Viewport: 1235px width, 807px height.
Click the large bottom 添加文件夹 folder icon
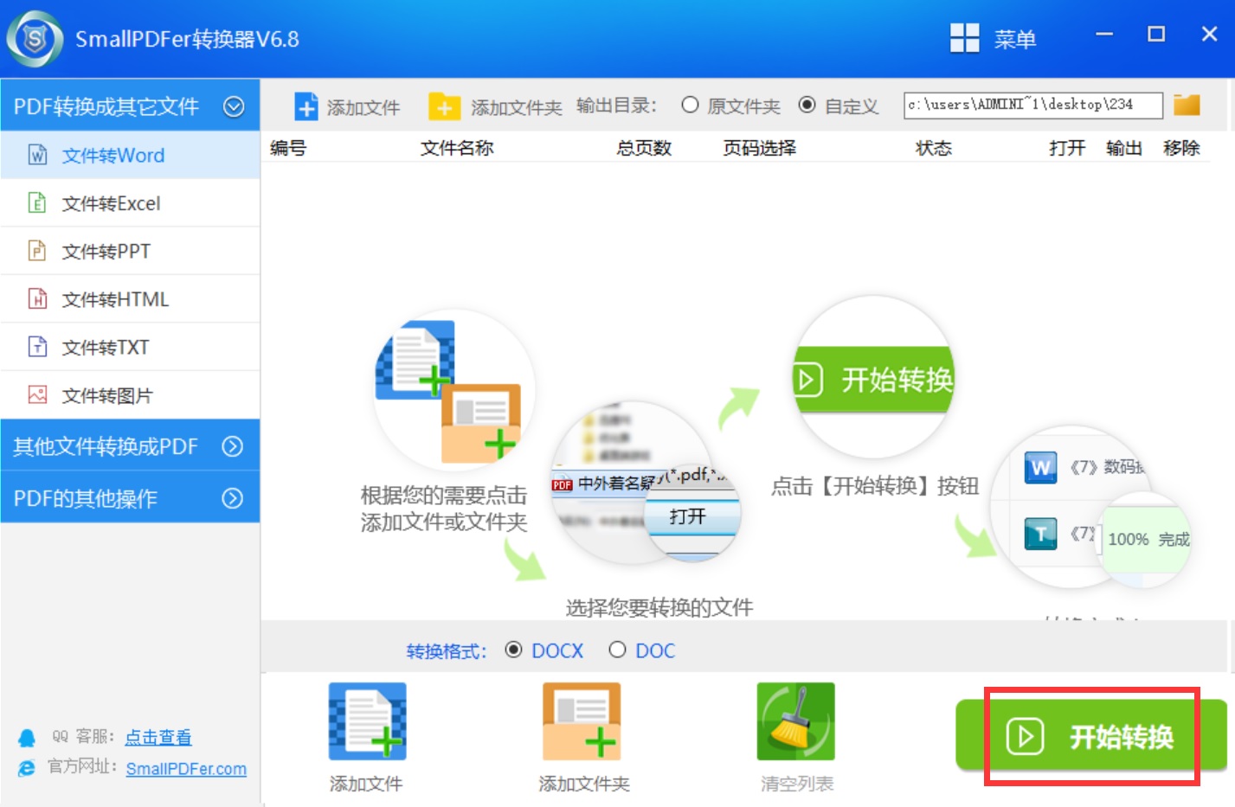pos(582,721)
